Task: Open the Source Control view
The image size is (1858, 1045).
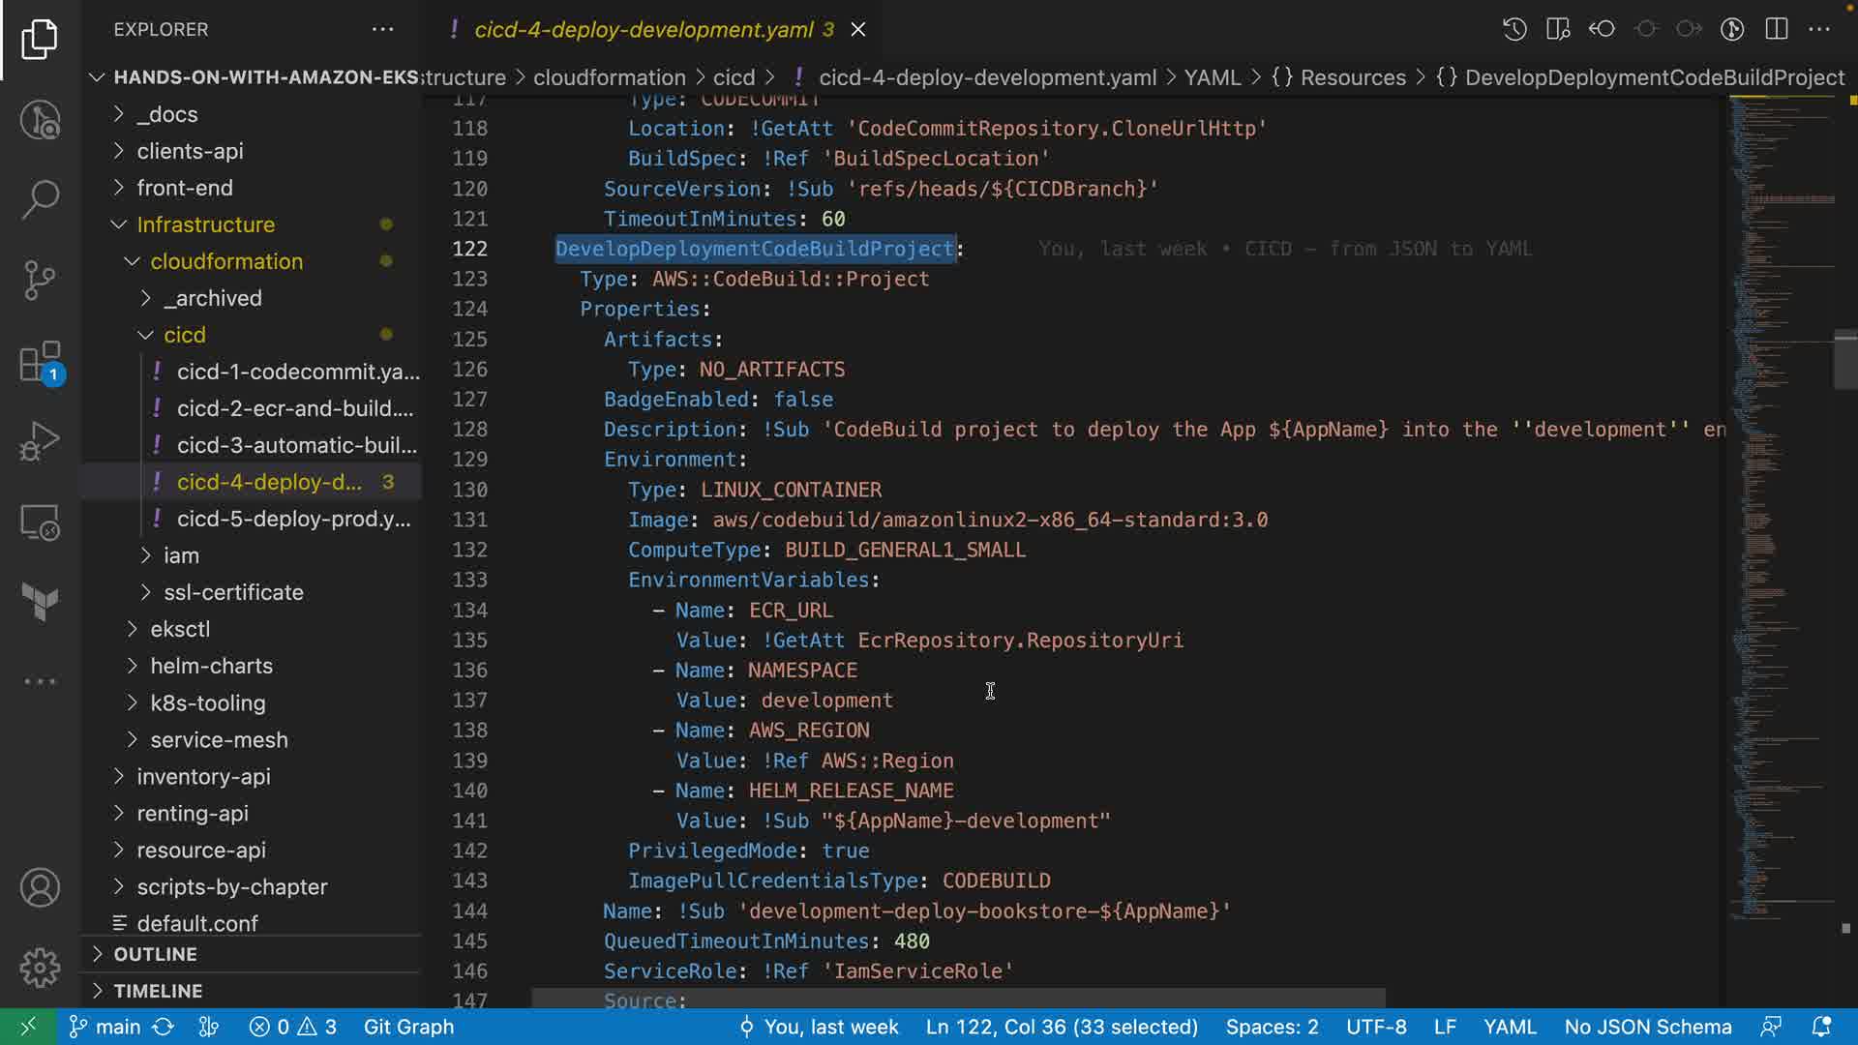Action: pos(40,281)
